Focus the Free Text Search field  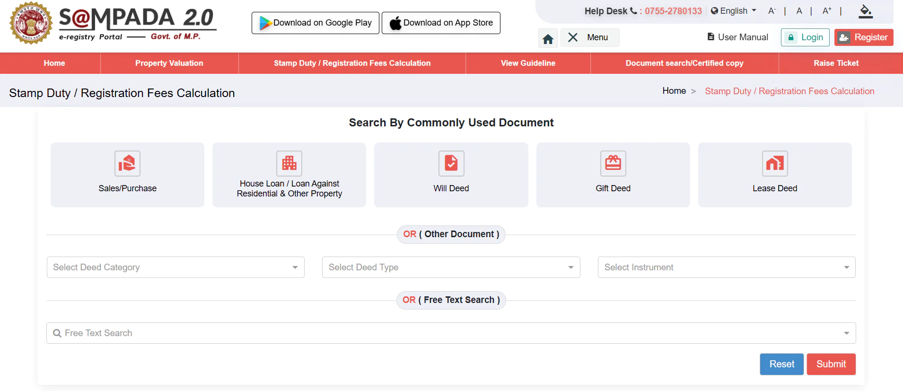451,333
